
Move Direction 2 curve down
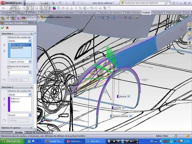4,104
